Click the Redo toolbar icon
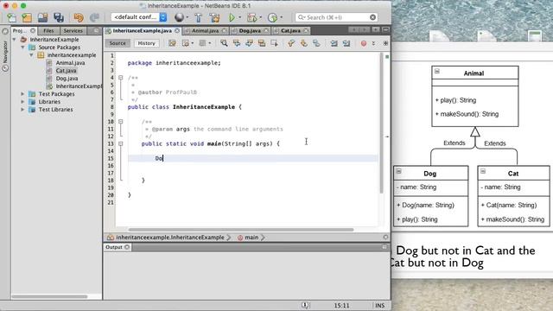The image size is (553, 311). pyautogui.click(x=94, y=17)
